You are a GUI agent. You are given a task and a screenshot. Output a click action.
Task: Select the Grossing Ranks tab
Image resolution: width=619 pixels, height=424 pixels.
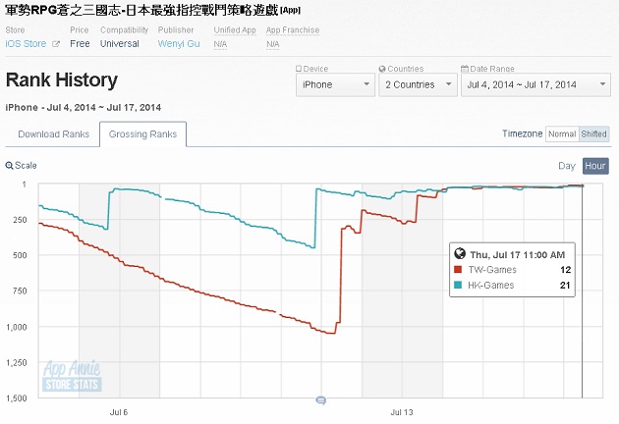(x=142, y=134)
